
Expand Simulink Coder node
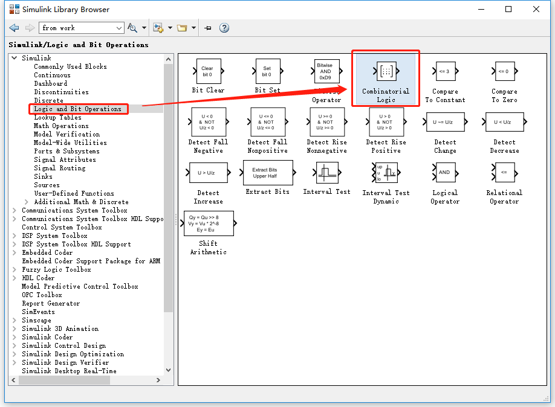14,337
